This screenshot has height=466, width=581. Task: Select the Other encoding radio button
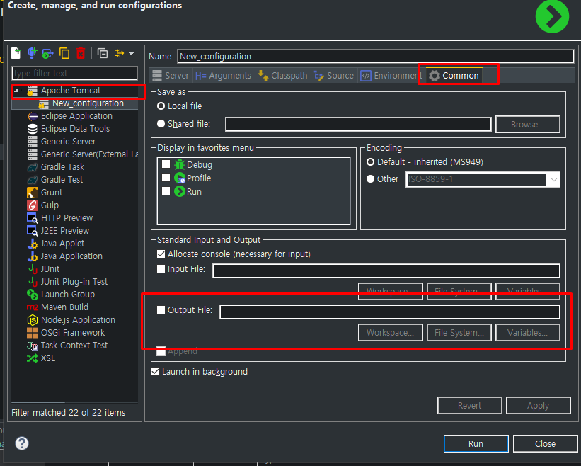pos(370,178)
